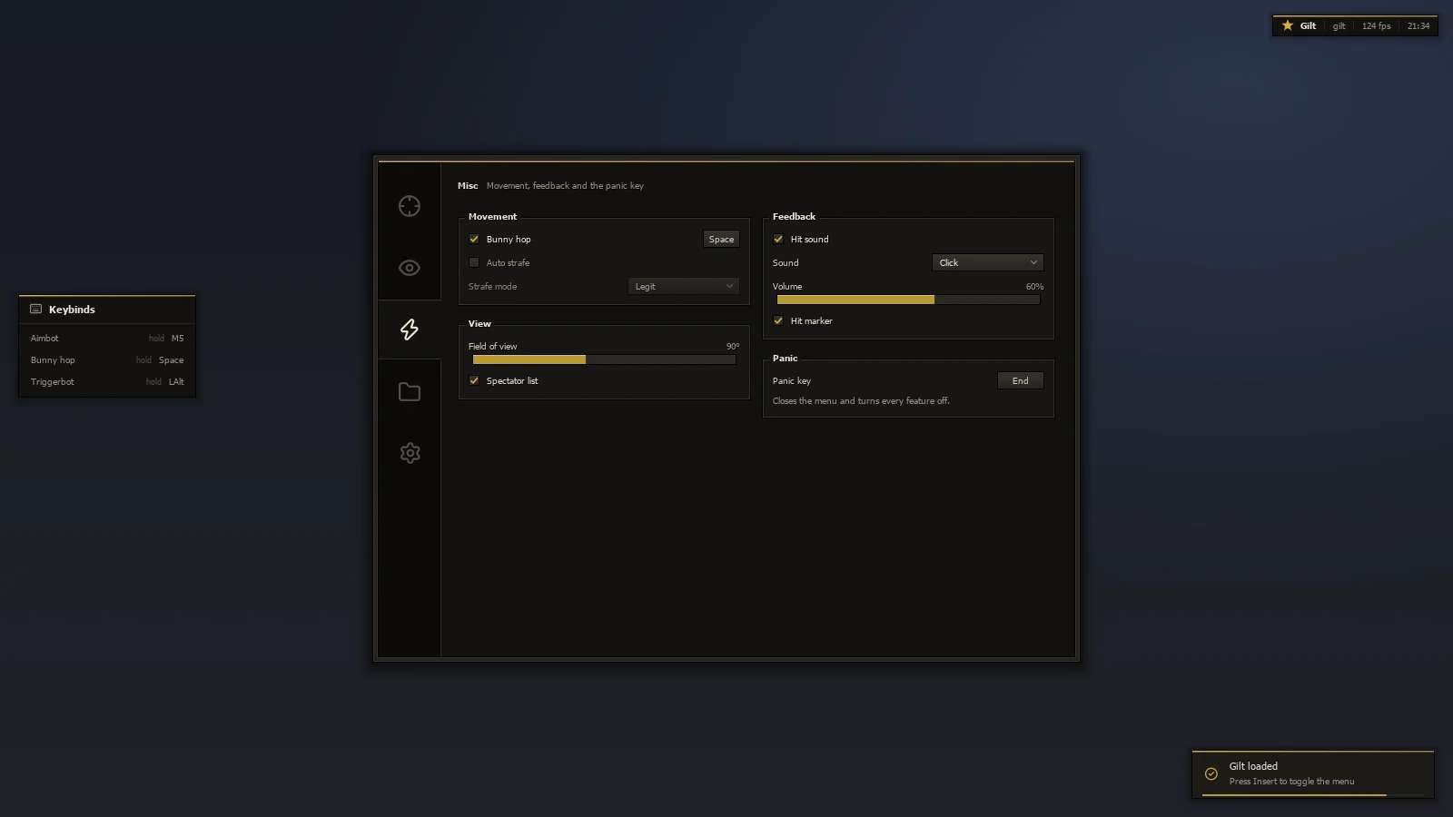Open the Strafe mode Legit dropdown

coord(683,286)
